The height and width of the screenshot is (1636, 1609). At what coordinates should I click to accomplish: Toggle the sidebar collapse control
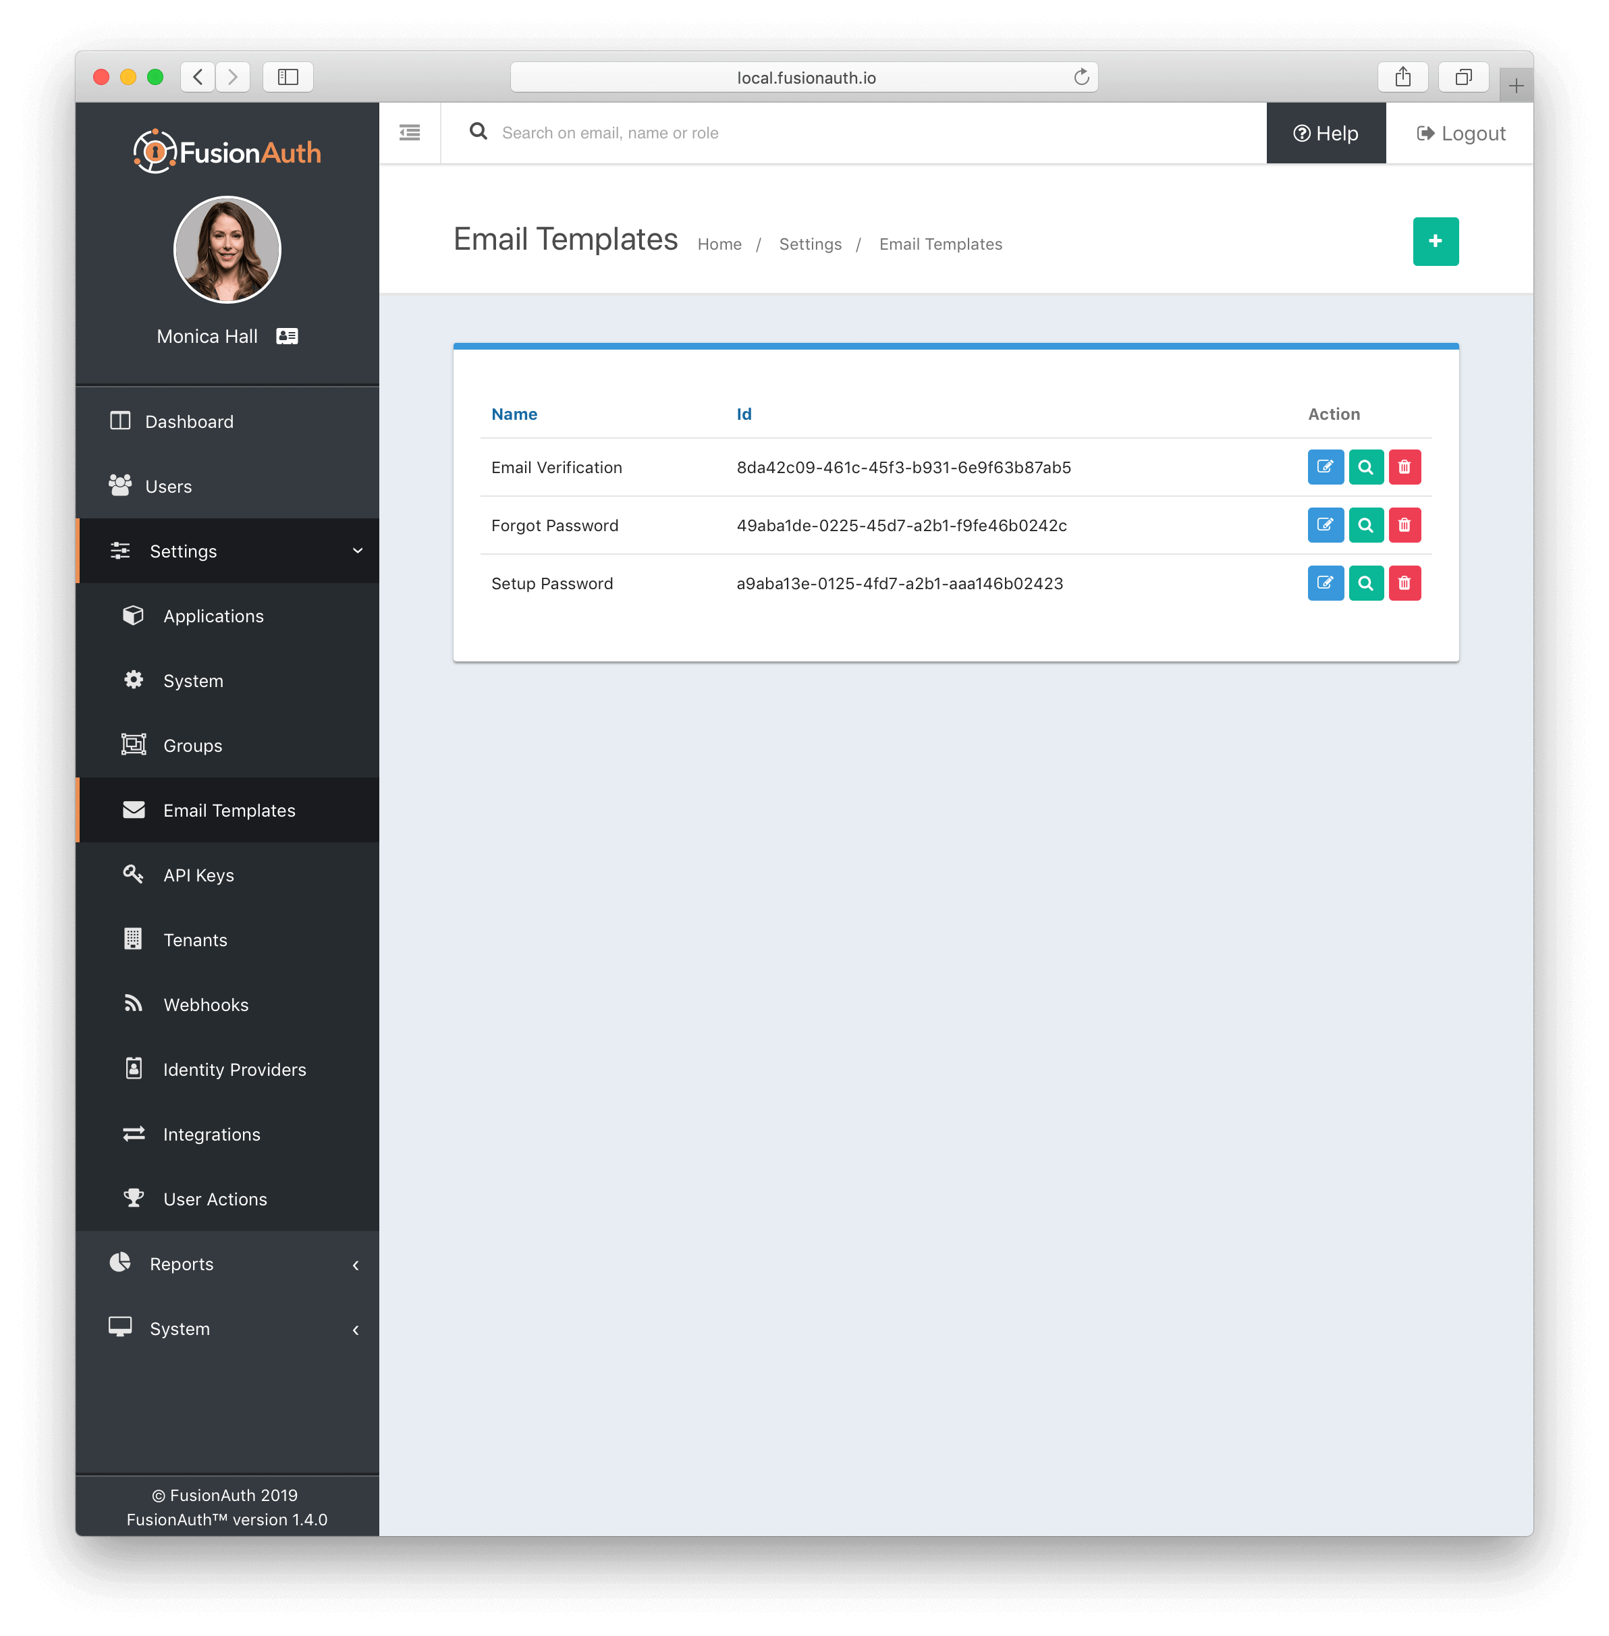tap(409, 133)
